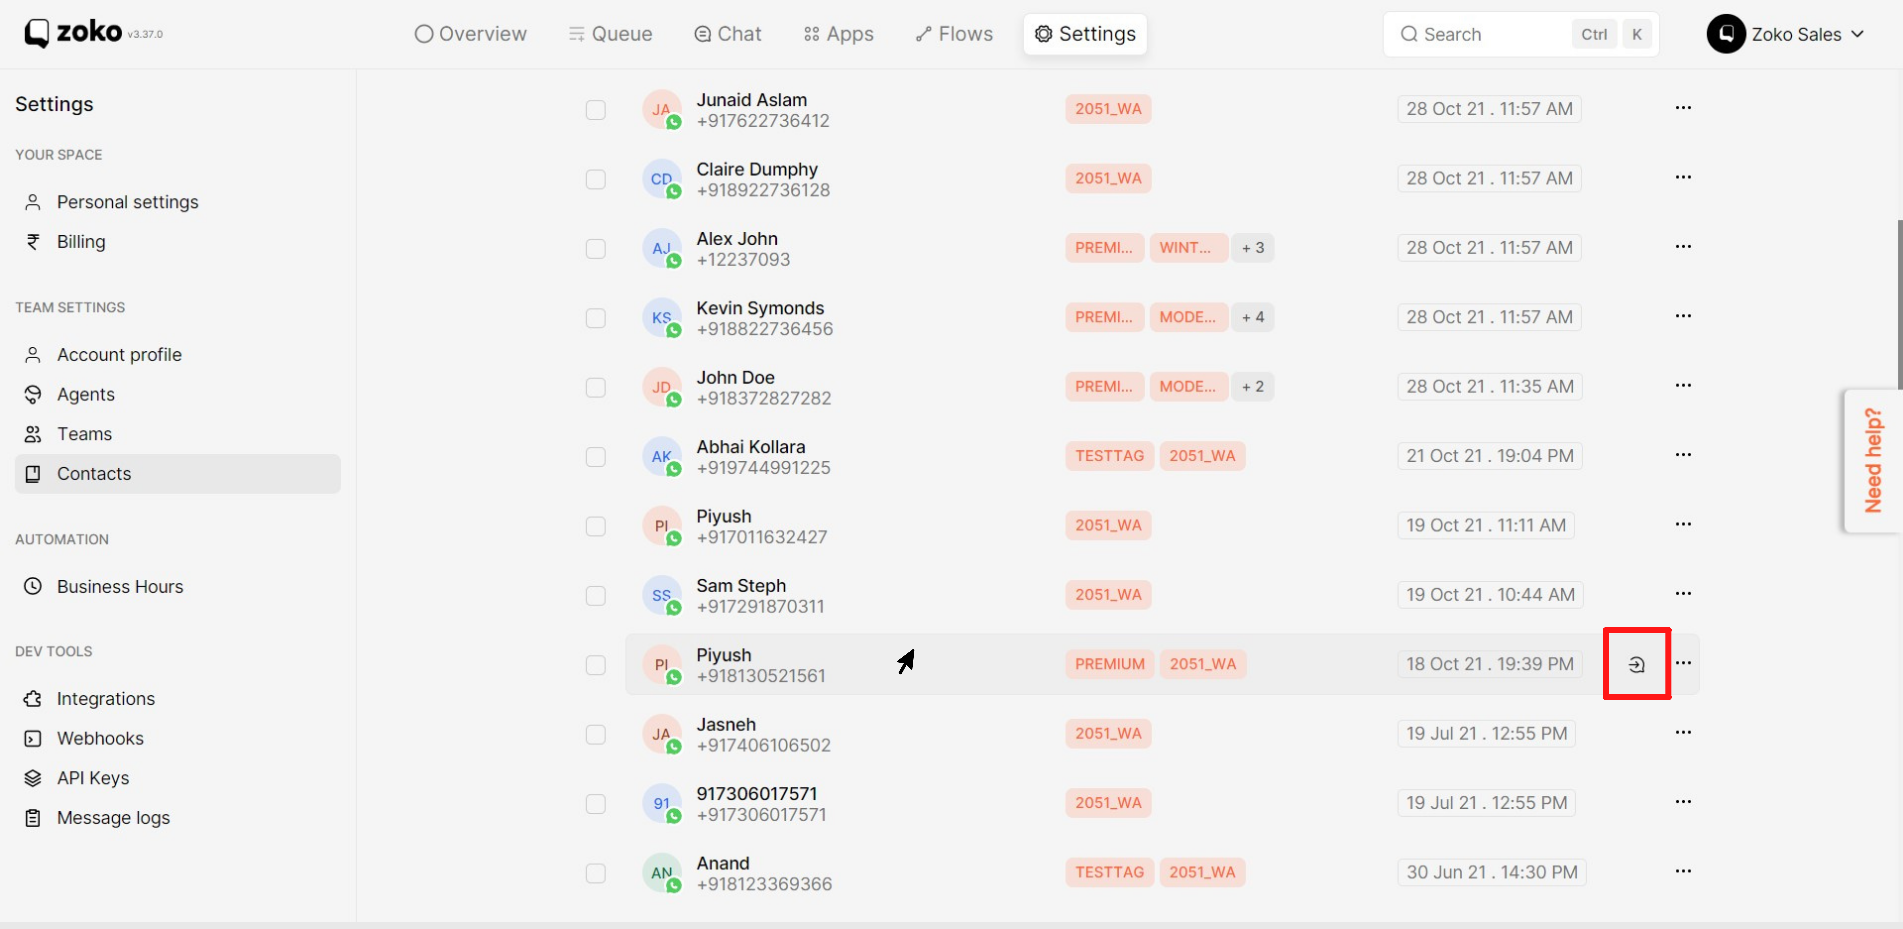
Task: Go to the Overview tab
Action: tap(471, 34)
